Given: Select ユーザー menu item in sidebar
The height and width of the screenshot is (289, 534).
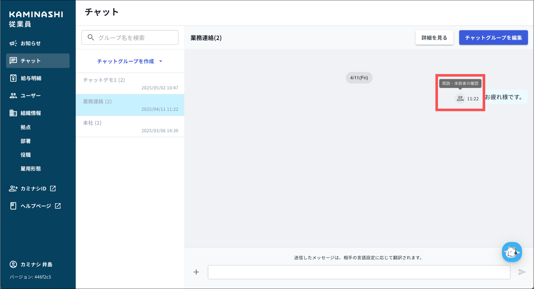Looking at the screenshot, I should (x=31, y=96).
